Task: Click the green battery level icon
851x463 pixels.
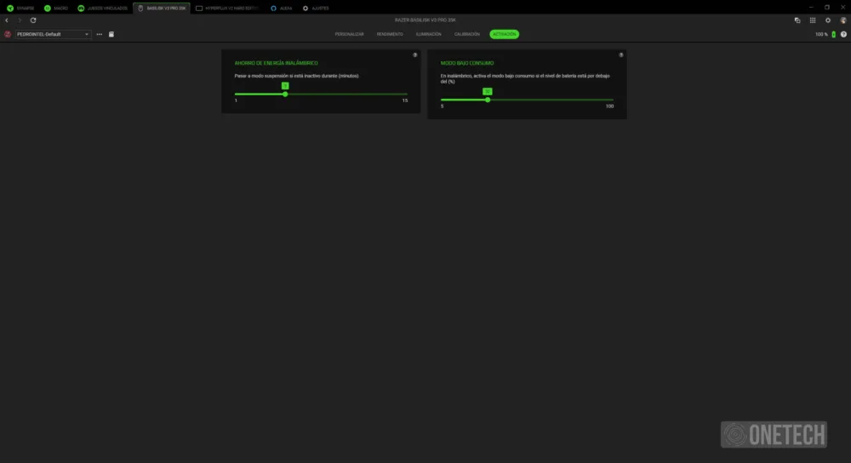Action: pyautogui.click(x=834, y=34)
